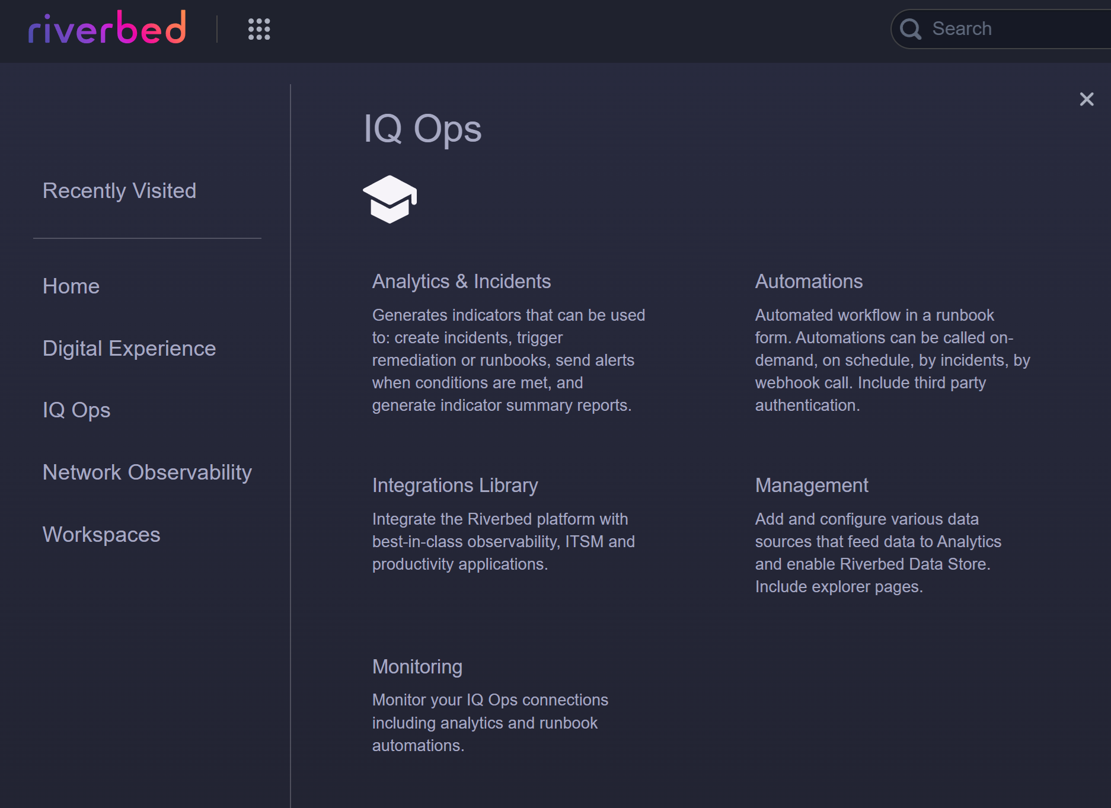
Task: Select Recently Visited in sidebar
Action: tap(119, 191)
